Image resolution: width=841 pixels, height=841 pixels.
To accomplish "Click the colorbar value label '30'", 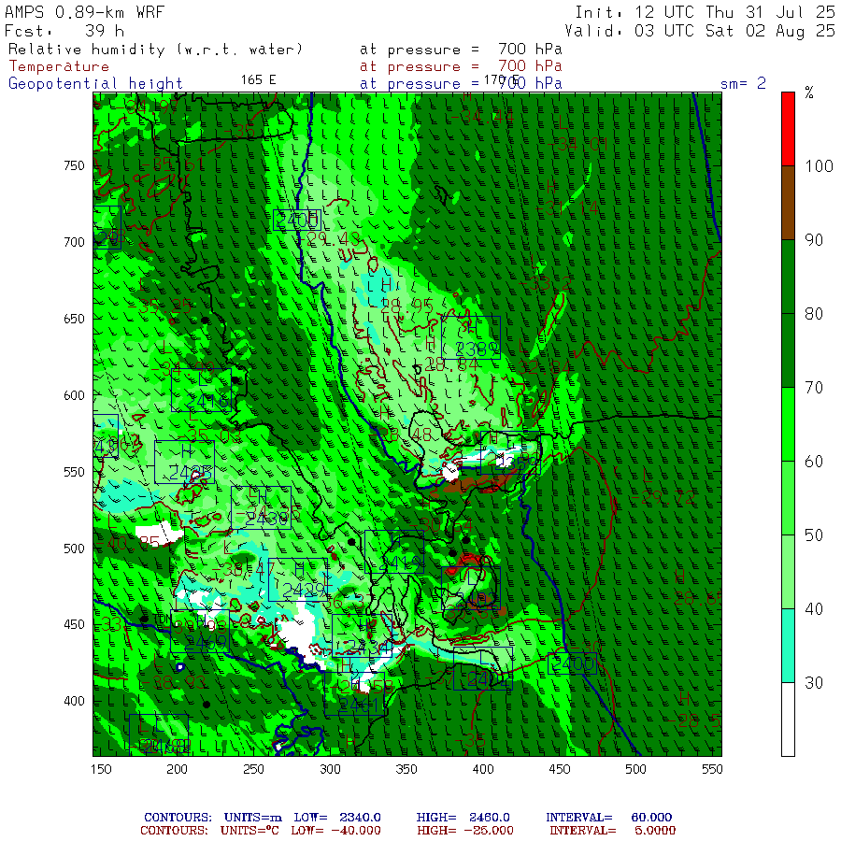I will pyautogui.click(x=814, y=682).
